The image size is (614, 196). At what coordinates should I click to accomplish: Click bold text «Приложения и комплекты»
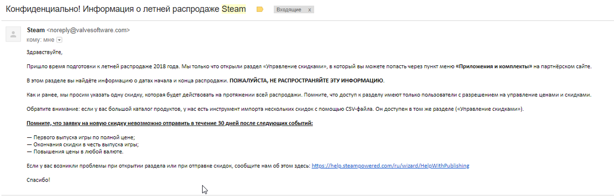(x=494, y=66)
